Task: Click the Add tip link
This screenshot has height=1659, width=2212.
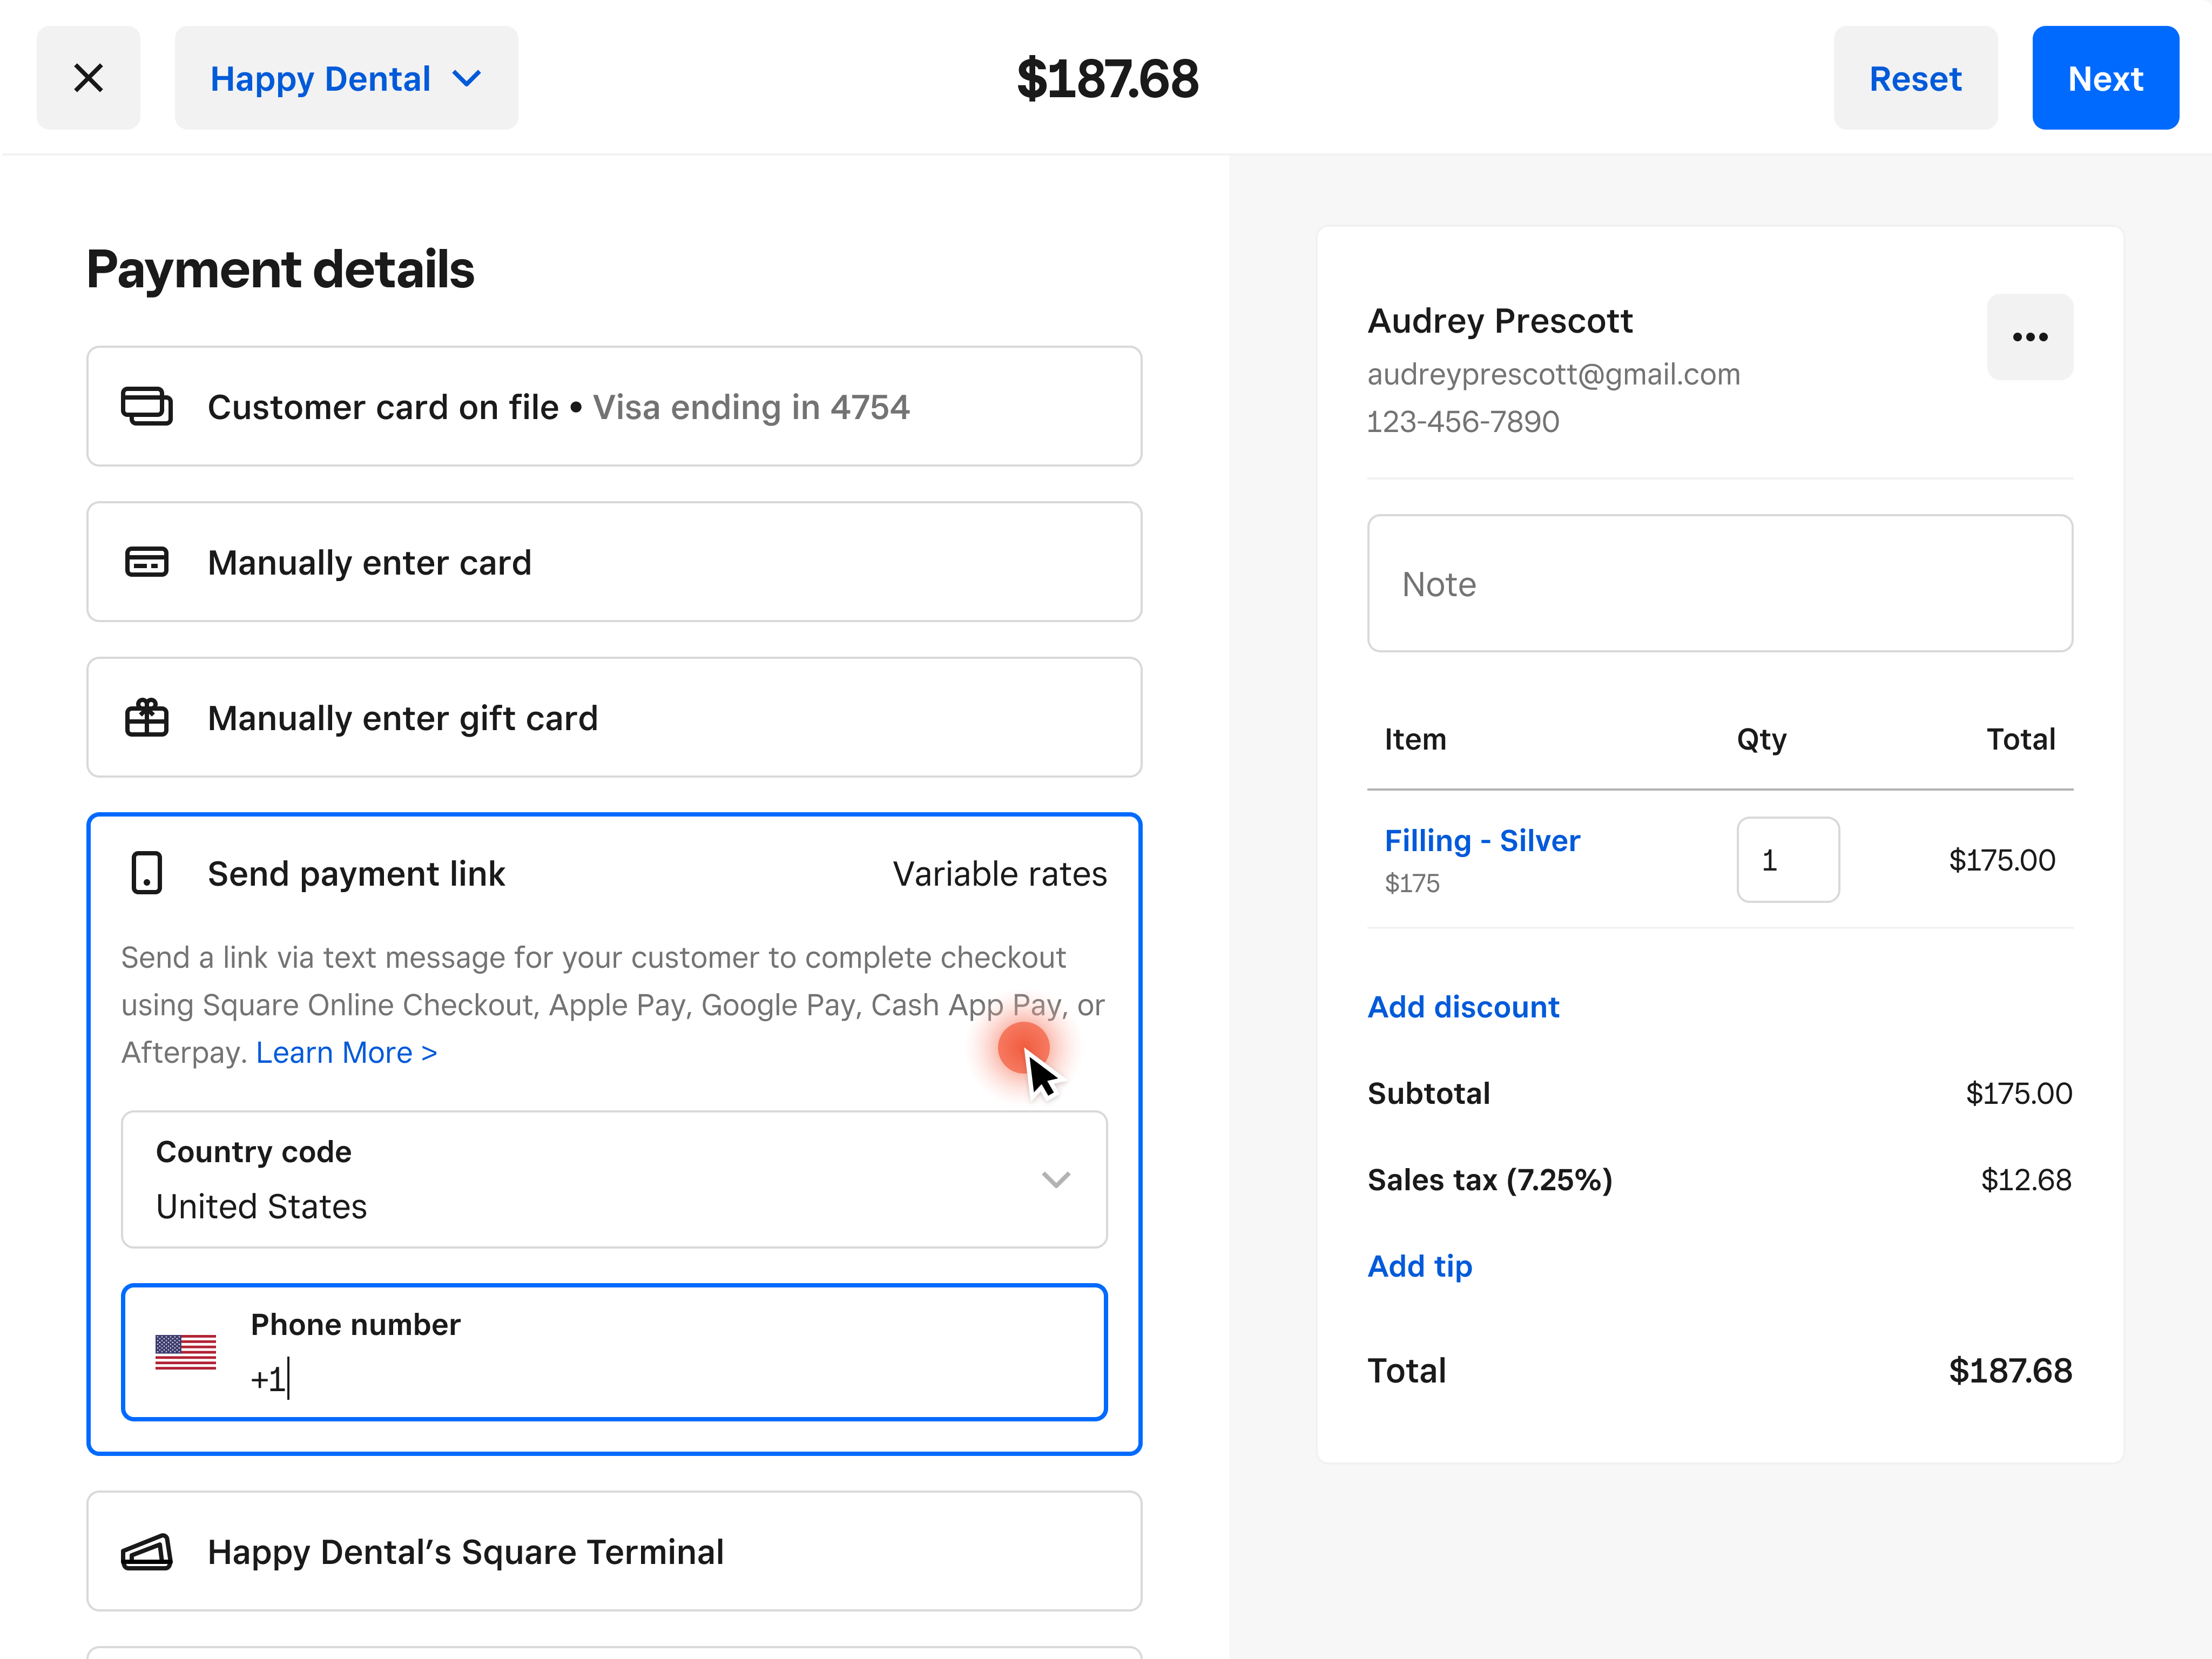Action: pyautogui.click(x=1419, y=1266)
